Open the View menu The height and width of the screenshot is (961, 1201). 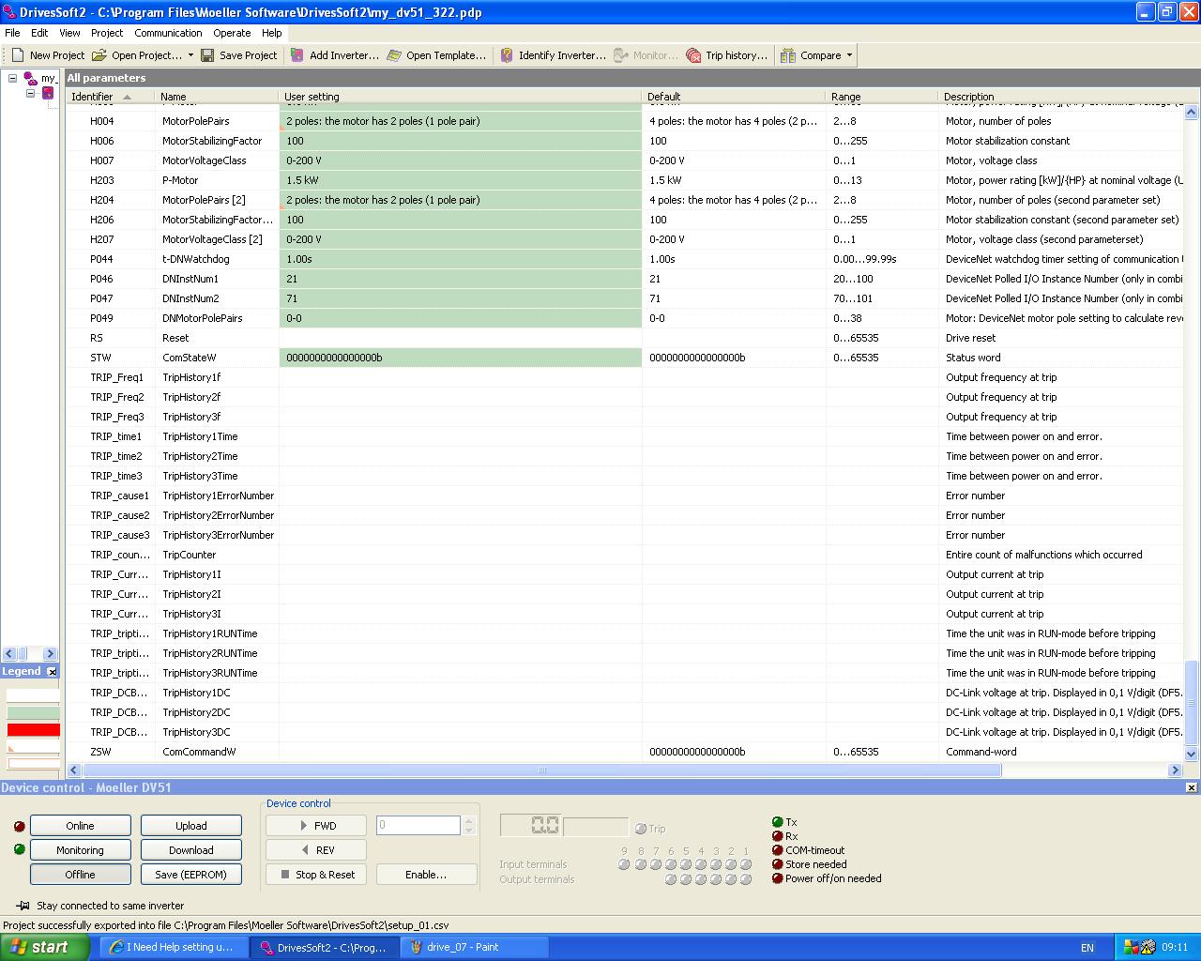[69, 33]
